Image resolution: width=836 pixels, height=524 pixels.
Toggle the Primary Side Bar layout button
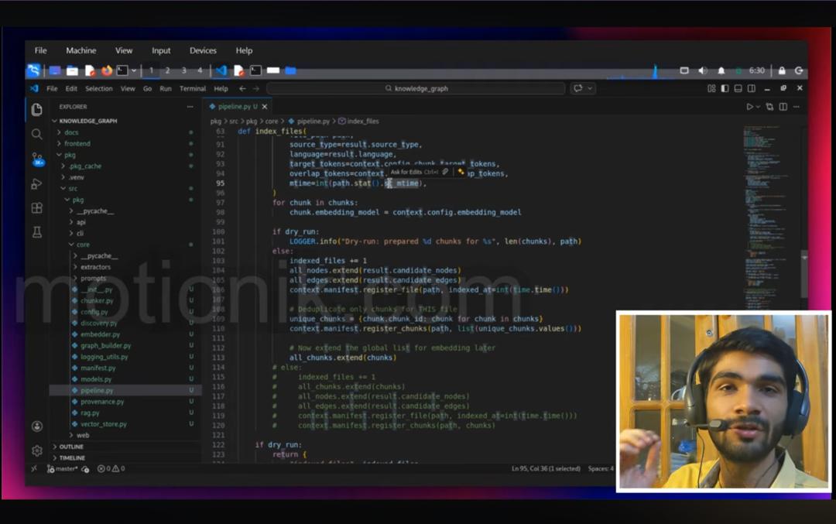point(725,89)
